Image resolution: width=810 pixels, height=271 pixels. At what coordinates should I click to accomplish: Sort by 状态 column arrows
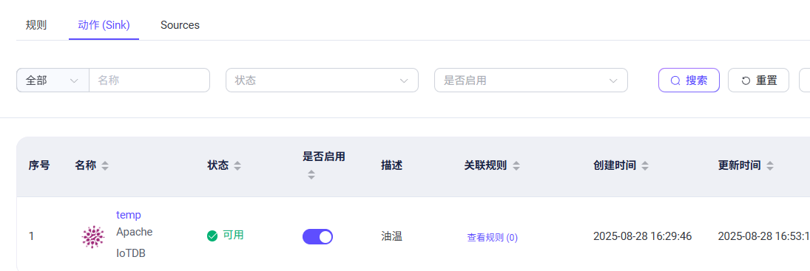[x=237, y=166]
